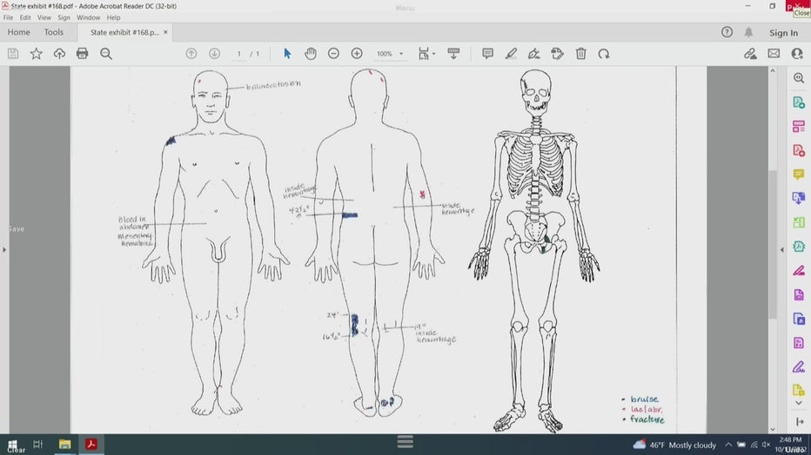Print the document using the printer icon
The width and height of the screenshot is (811, 455).
(83, 54)
